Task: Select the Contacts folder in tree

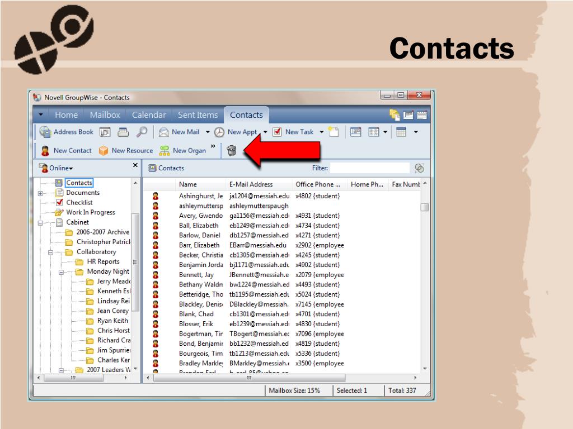Action: [79, 183]
